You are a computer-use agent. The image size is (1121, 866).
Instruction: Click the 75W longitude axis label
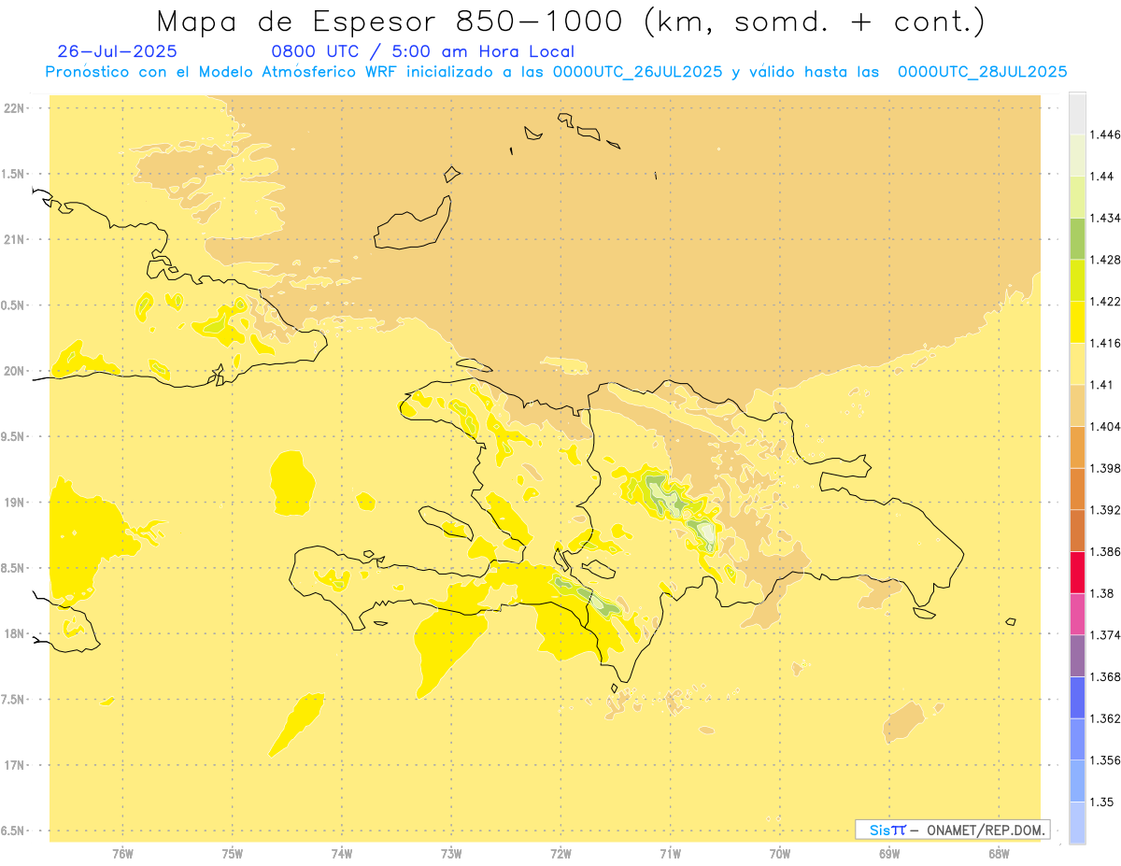(x=233, y=854)
